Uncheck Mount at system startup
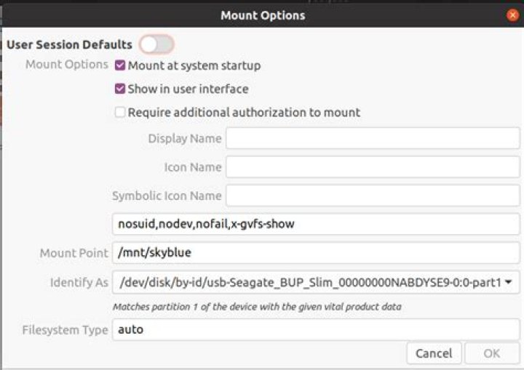 tap(120, 65)
